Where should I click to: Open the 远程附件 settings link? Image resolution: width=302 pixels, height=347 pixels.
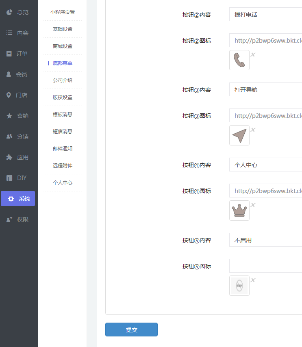(63, 166)
